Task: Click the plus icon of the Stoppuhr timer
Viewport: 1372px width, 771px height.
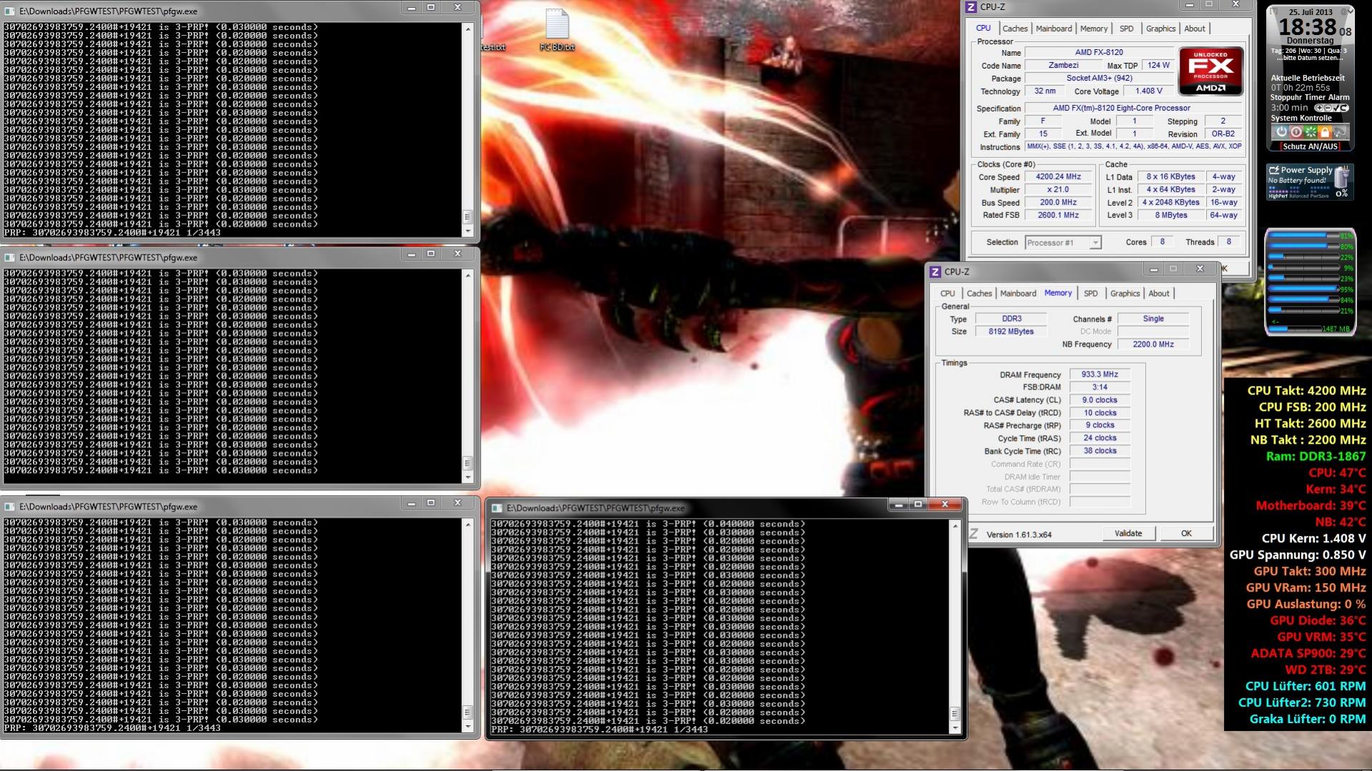Action: 1319,108
